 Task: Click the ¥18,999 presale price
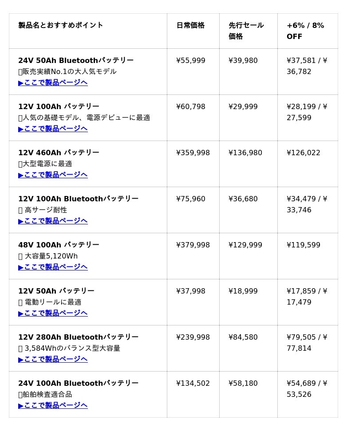point(243,291)
